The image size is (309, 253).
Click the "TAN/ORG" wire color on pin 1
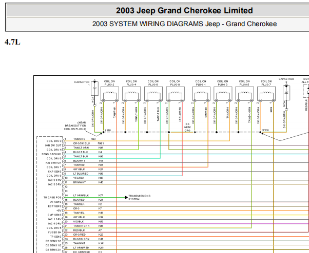pyautogui.click(x=79, y=139)
